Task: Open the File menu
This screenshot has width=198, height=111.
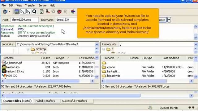Action: pos(3,6)
